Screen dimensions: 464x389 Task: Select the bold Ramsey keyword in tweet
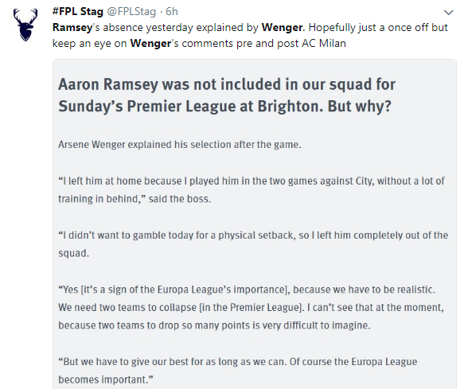[x=72, y=28]
